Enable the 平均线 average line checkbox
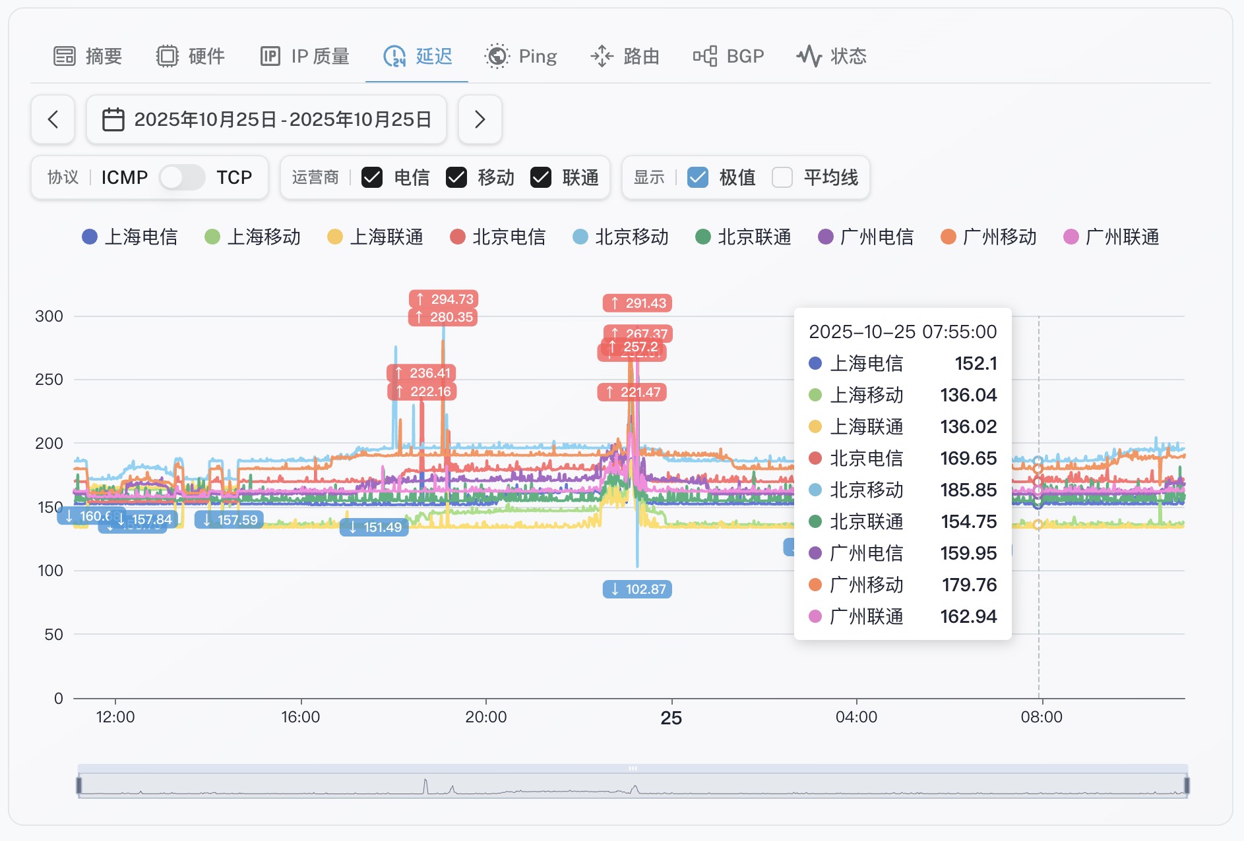 point(782,177)
